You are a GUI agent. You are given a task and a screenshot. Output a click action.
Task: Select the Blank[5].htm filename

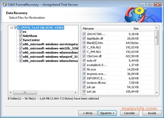95,43
